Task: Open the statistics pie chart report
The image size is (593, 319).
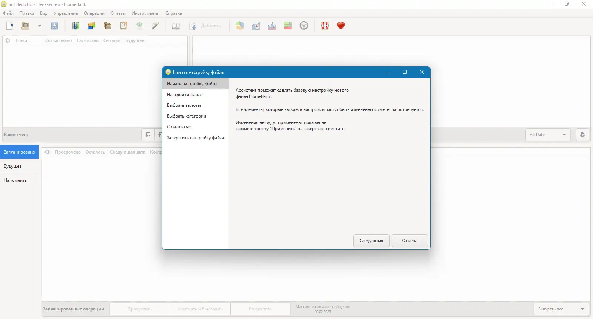Action: [240, 26]
